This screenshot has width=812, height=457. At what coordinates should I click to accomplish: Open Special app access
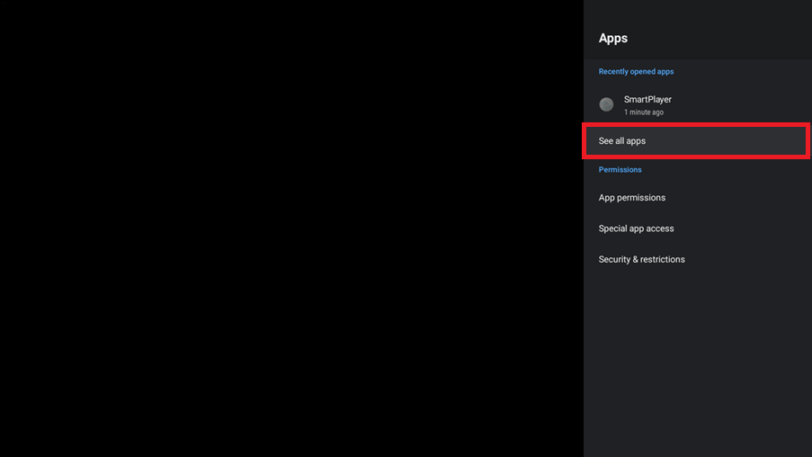[x=697, y=228]
